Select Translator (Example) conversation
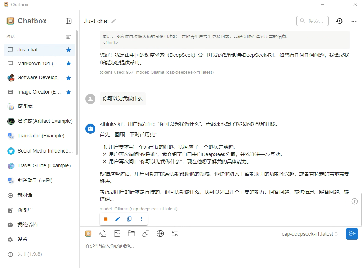Viewport: 362px width, 268px height. tap(40, 136)
